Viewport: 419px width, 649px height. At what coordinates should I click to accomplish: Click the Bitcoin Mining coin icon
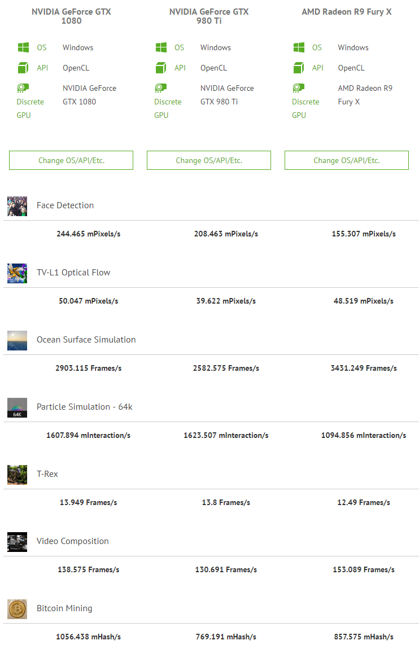point(17,609)
